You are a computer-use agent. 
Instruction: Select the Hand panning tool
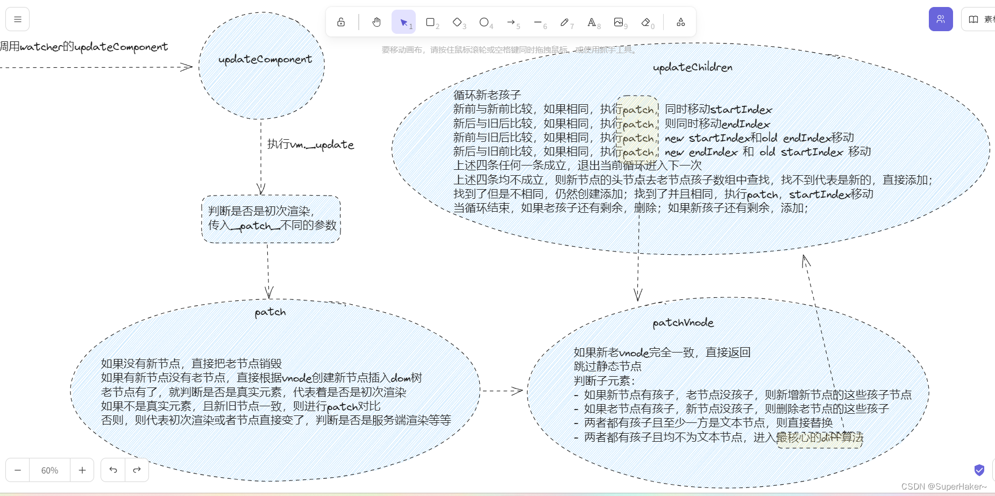pos(376,22)
